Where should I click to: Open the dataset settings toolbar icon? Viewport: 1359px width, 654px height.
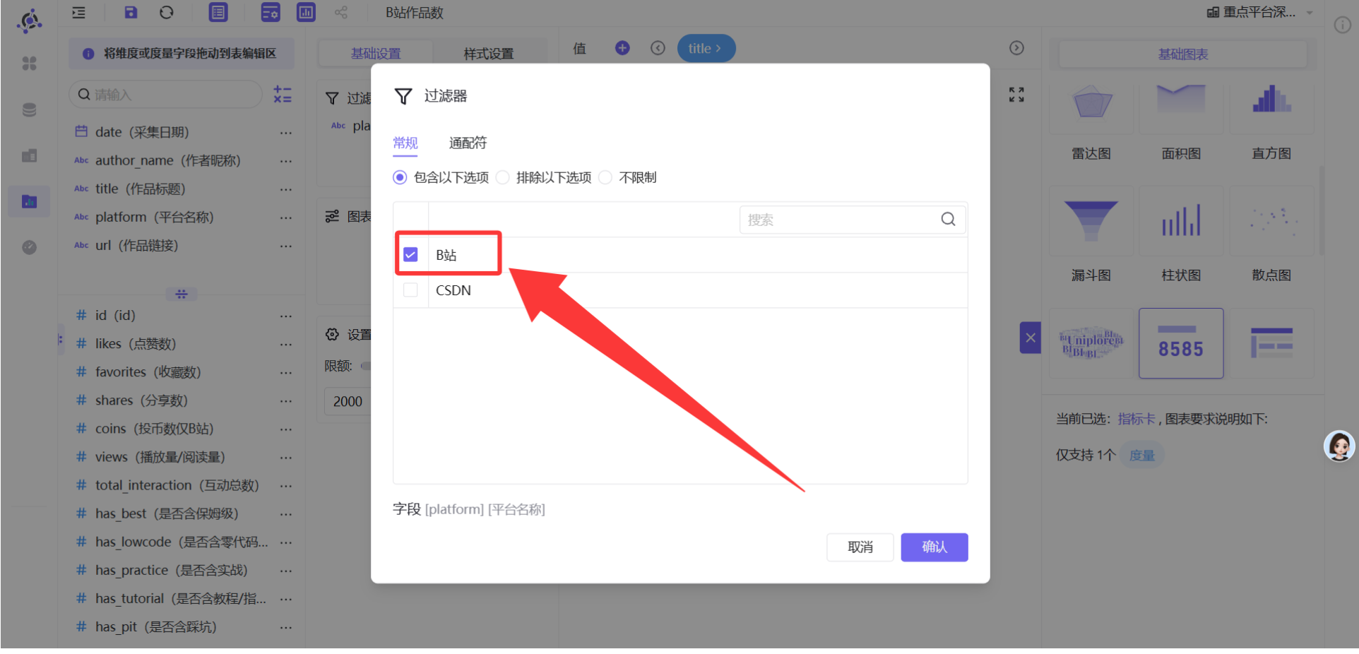coord(271,12)
